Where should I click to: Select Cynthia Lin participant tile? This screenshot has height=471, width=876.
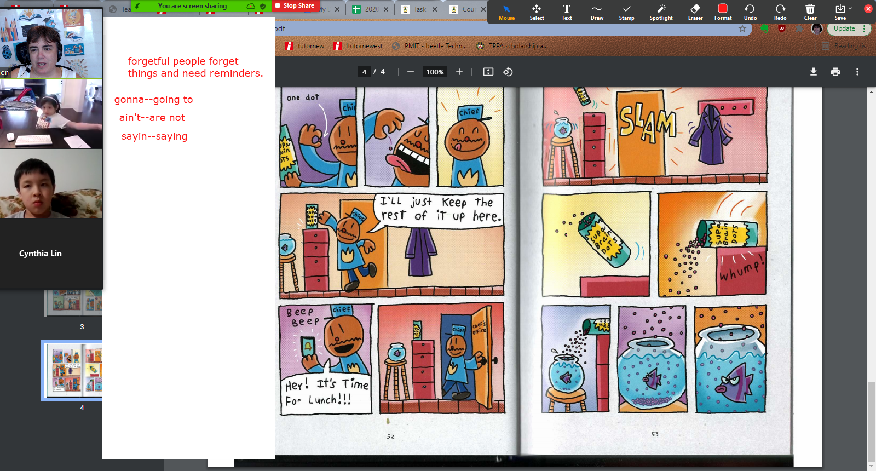click(51, 254)
